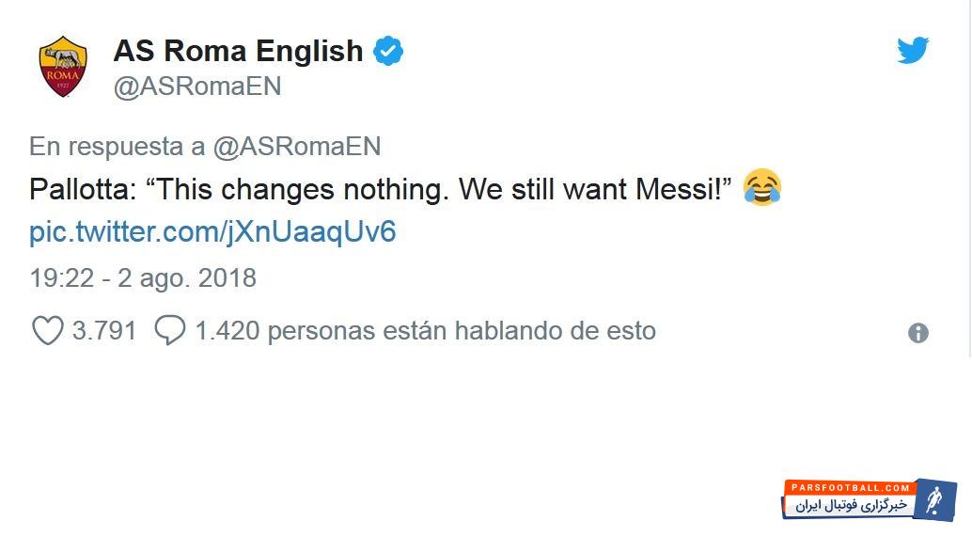Click the @ASRomaEN handle under the name
The height and width of the screenshot is (537, 972).
(197, 87)
